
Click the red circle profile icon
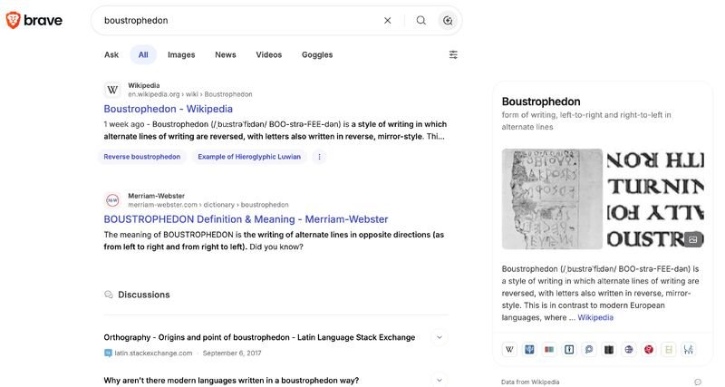[649, 350]
